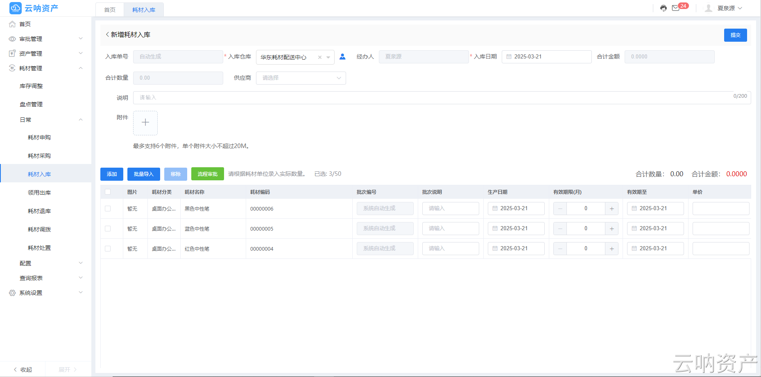
Task: Collapse the 日常 submenu chevron
Action: click(81, 120)
